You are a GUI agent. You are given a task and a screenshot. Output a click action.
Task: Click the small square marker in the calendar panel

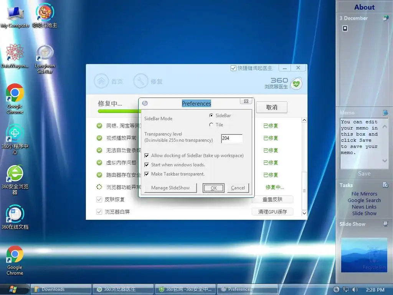point(345,28)
